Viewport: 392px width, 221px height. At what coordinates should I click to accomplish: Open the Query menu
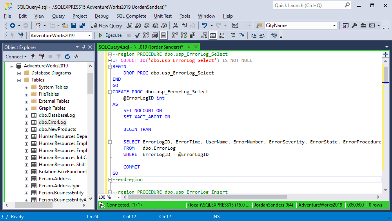click(x=58, y=16)
